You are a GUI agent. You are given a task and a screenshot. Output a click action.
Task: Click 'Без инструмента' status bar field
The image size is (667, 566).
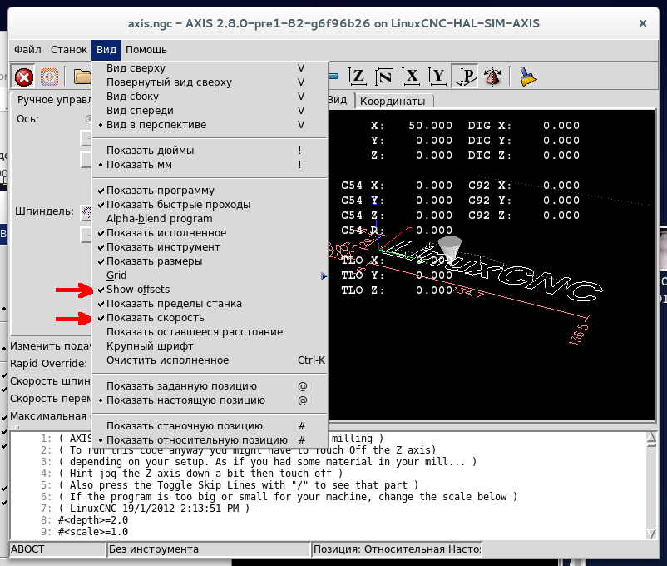(209, 549)
